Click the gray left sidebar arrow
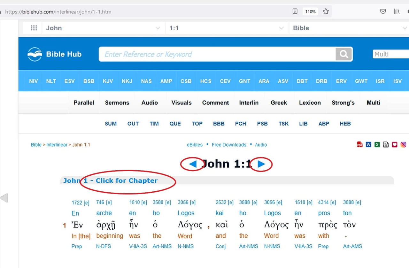The height and width of the screenshot is (268, 409). click(x=4, y=198)
